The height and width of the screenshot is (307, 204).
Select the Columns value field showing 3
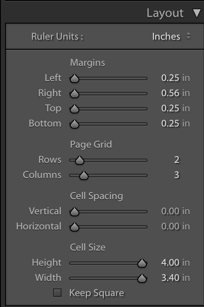click(177, 175)
